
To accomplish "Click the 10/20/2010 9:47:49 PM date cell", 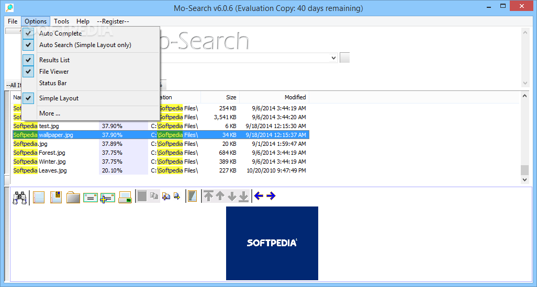I will 276,170.
